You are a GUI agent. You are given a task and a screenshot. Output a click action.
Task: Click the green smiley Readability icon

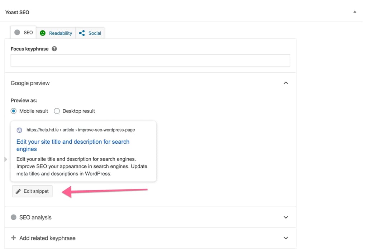(x=43, y=33)
